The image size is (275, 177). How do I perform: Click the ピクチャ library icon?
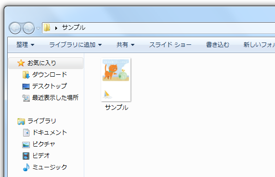[x=26, y=145]
